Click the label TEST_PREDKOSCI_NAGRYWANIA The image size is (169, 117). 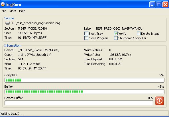coord(119,28)
